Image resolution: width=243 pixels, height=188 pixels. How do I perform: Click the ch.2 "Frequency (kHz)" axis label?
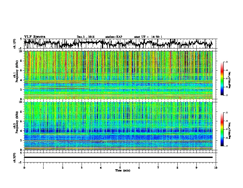17,122
